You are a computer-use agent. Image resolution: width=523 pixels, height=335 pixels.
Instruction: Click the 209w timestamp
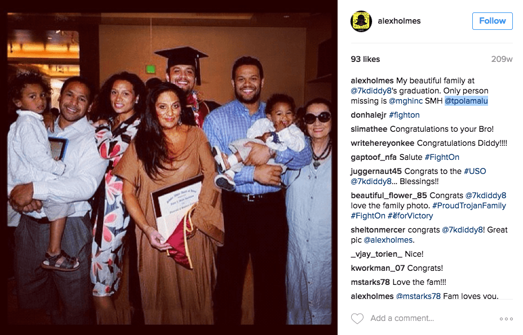(502, 59)
